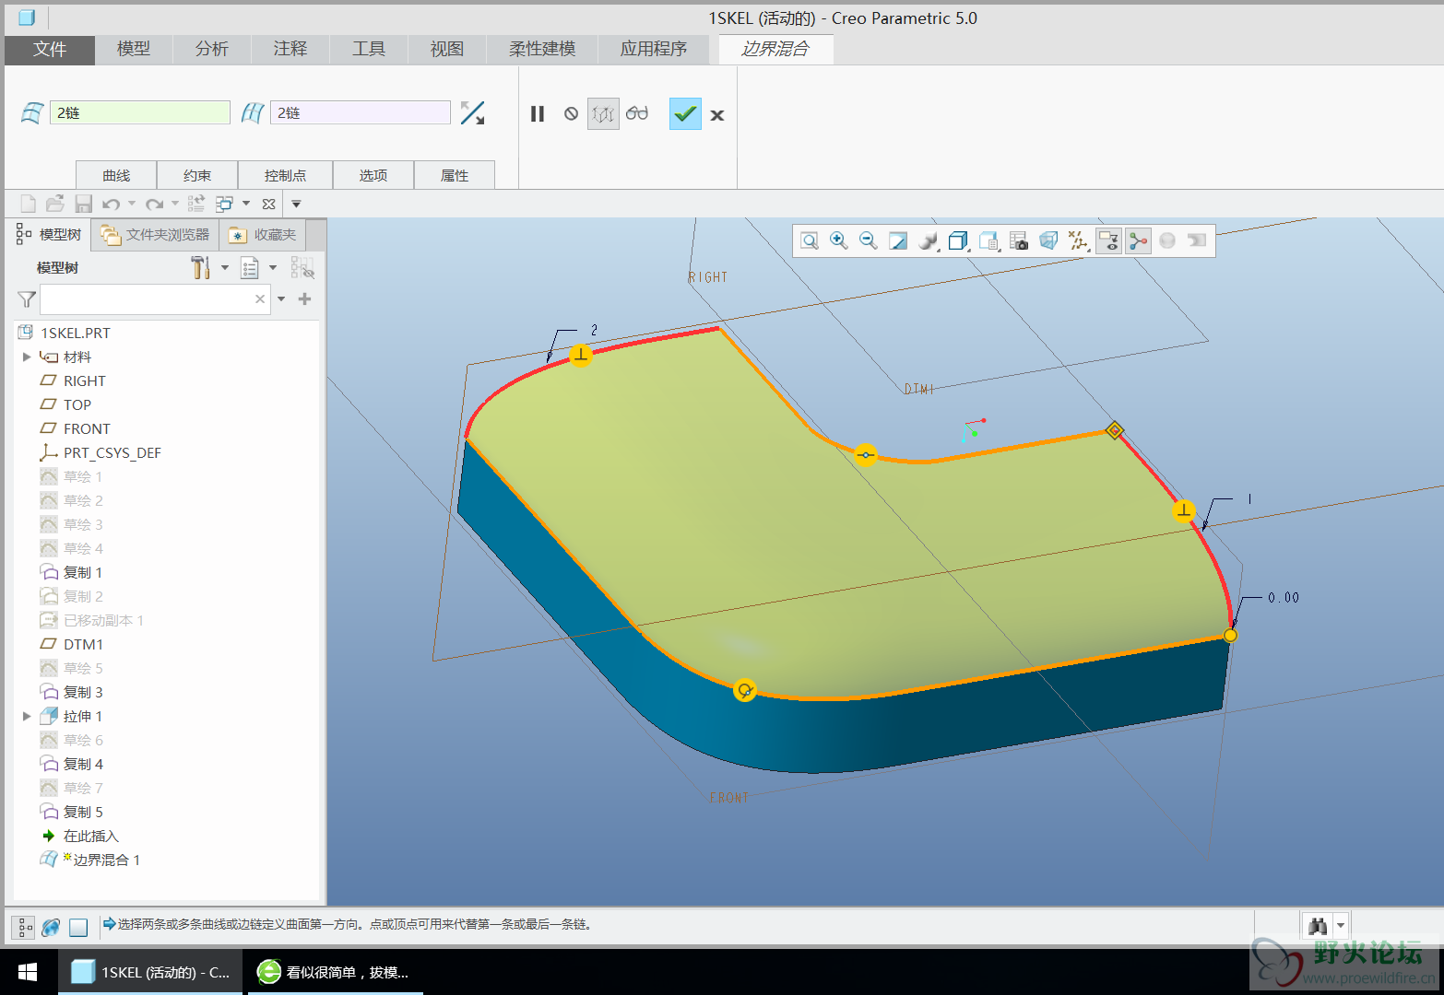The height and width of the screenshot is (995, 1444).
Task: Click the Undo arrow icon
Action: click(x=112, y=204)
